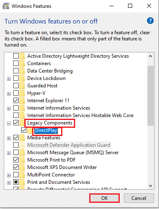
Task: Clear the Legacy Components checkbox
Action: tap(16, 123)
